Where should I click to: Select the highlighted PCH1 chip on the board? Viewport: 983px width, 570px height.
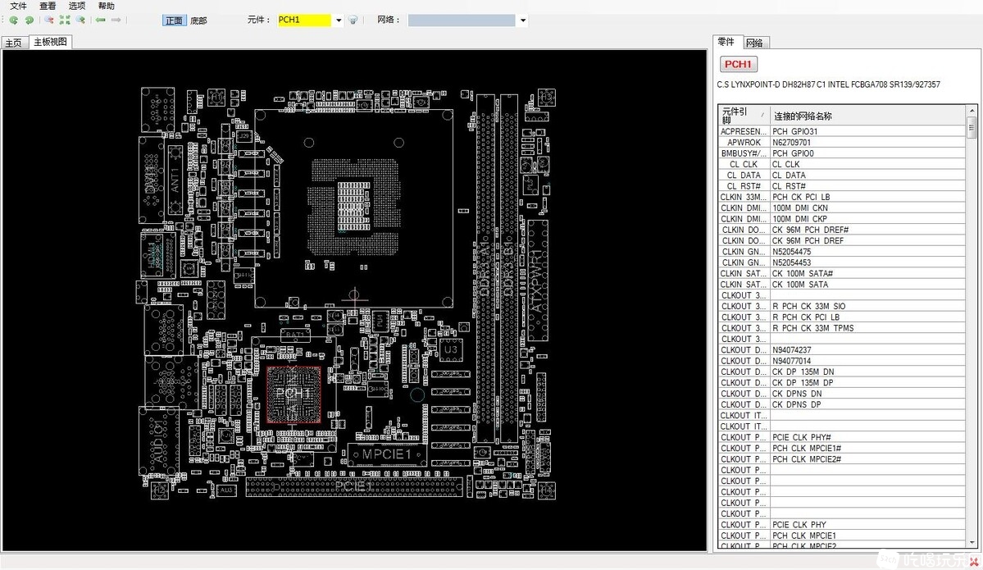point(294,394)
